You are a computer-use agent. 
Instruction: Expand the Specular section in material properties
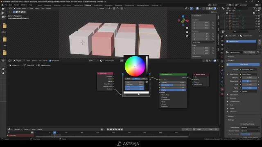tap(233, 98)
